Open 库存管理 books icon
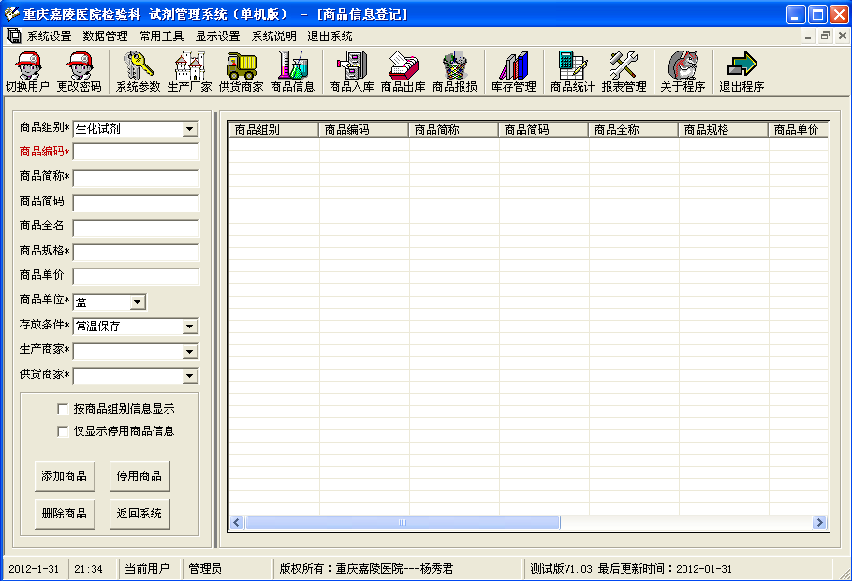This screenshot has height=581, width=852. point(513,72)
